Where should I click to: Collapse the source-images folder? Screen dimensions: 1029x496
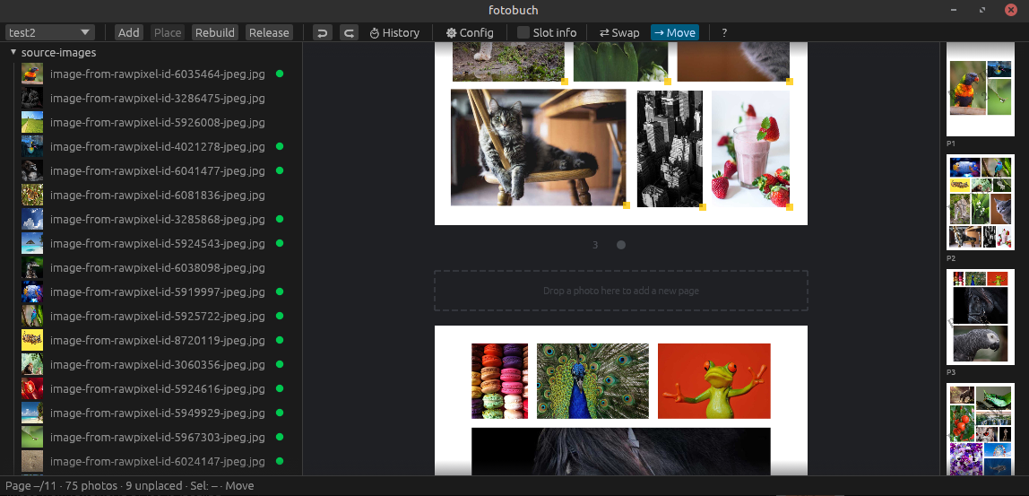(13, 53)
